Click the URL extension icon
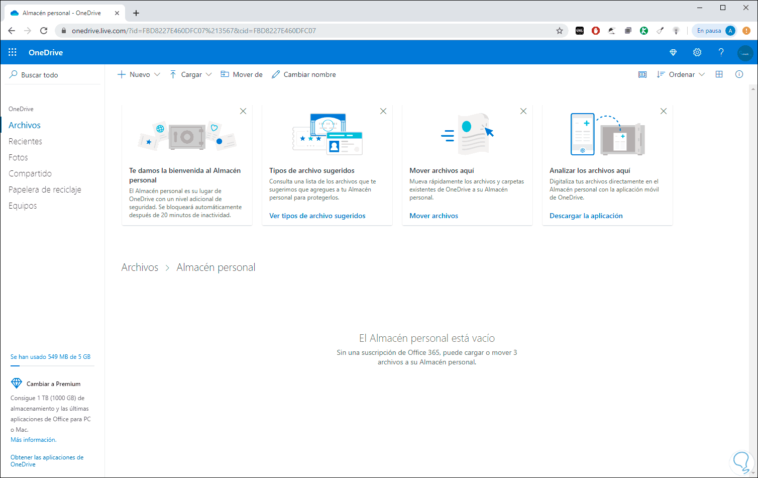The height and width of the screenshot is (478, 758). 580,31
